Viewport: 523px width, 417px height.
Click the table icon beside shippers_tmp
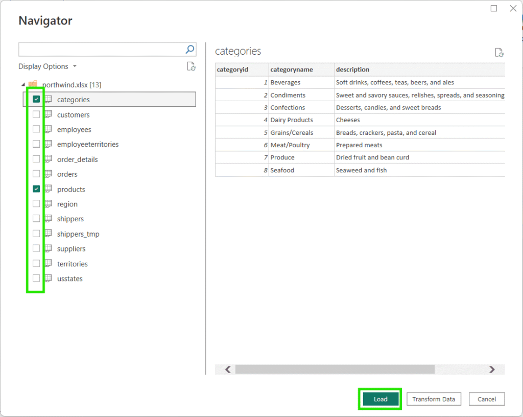pos(48,234)
